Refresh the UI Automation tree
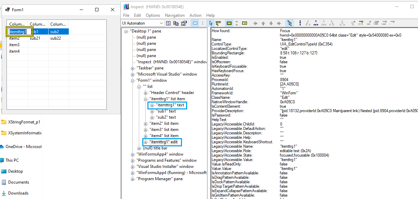This screenshot has height=199, width=418. (168, 23)
